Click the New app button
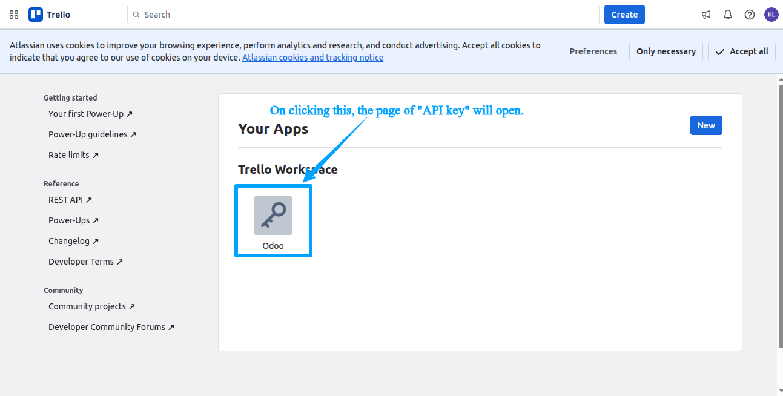The height and width of the screenshot is (396, 783). (706, 125)
